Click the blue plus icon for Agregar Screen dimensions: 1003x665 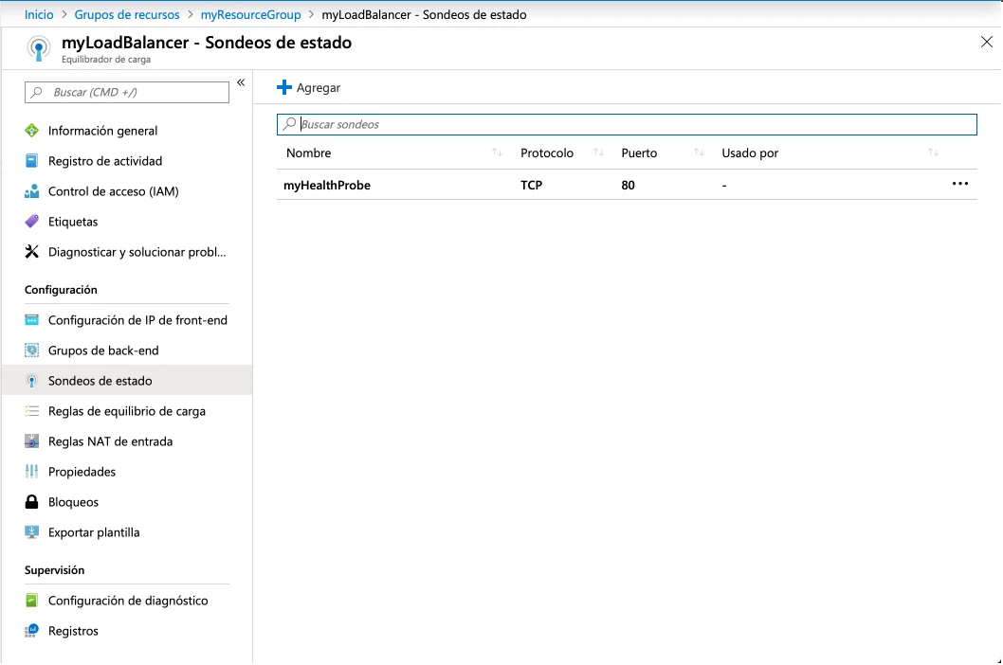pyautogui.click(x=284, y=87)
